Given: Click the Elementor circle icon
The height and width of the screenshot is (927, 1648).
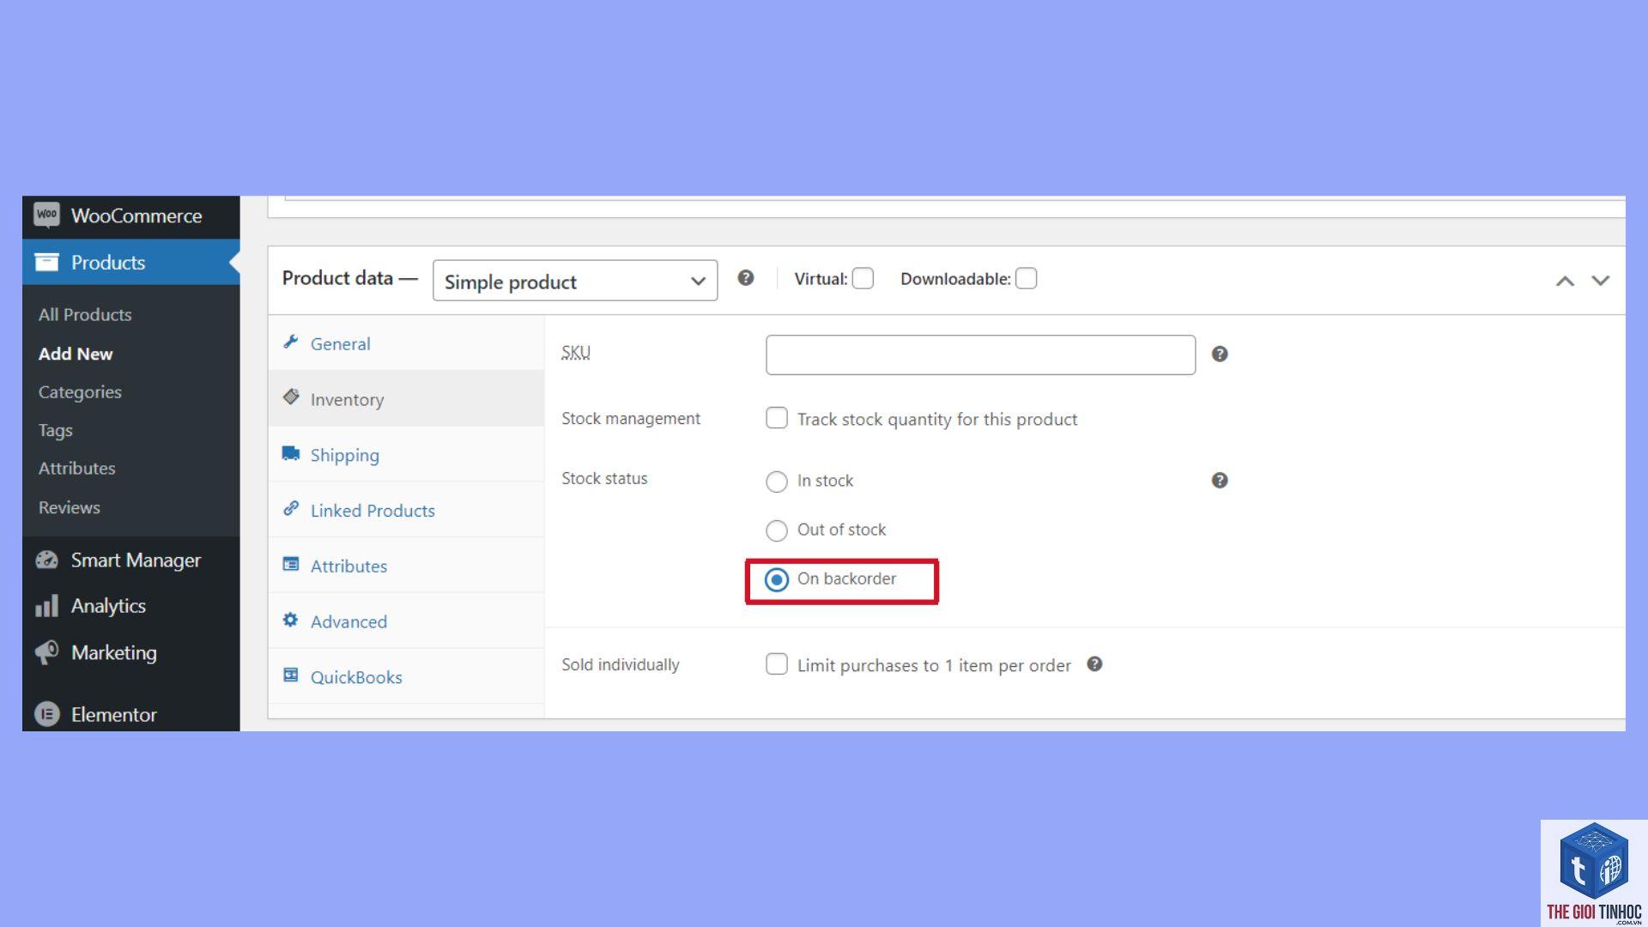Looking at the screenshot, I should (47, 714).
